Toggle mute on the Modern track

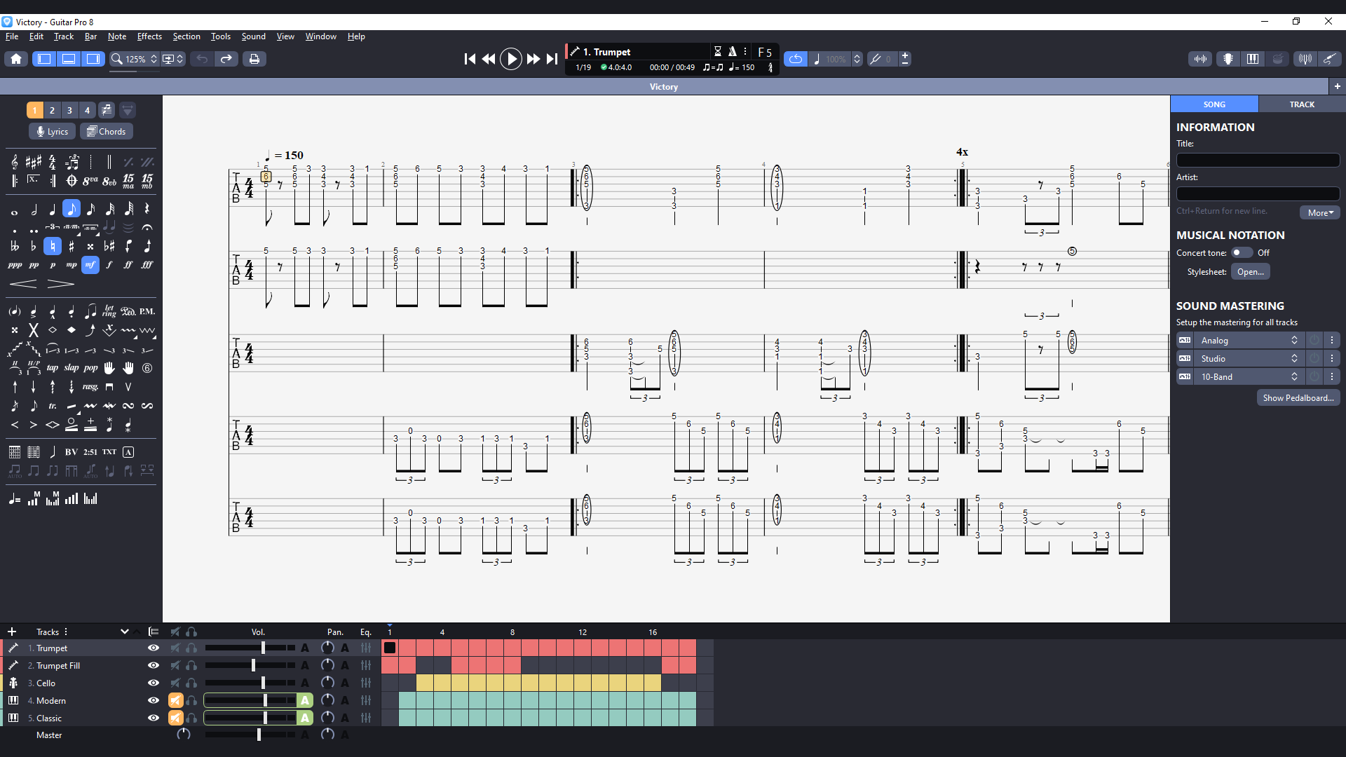pos(175,700)
